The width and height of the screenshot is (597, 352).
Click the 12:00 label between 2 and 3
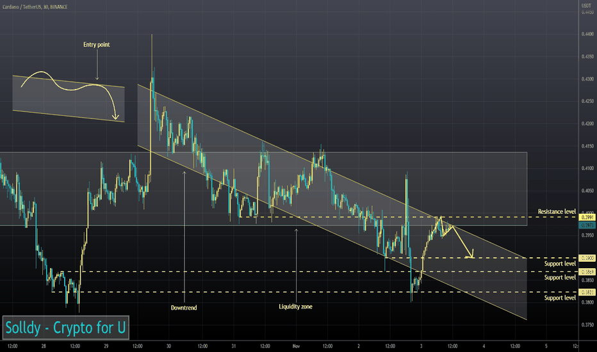click(x=390, y=346)
